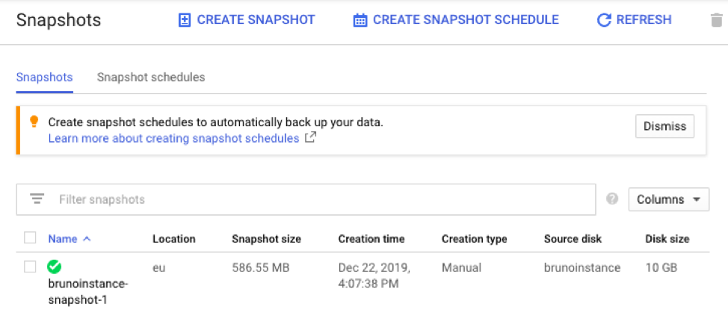Sort by Creation time column header
This screenshot has width=728, height=312.
371,239
